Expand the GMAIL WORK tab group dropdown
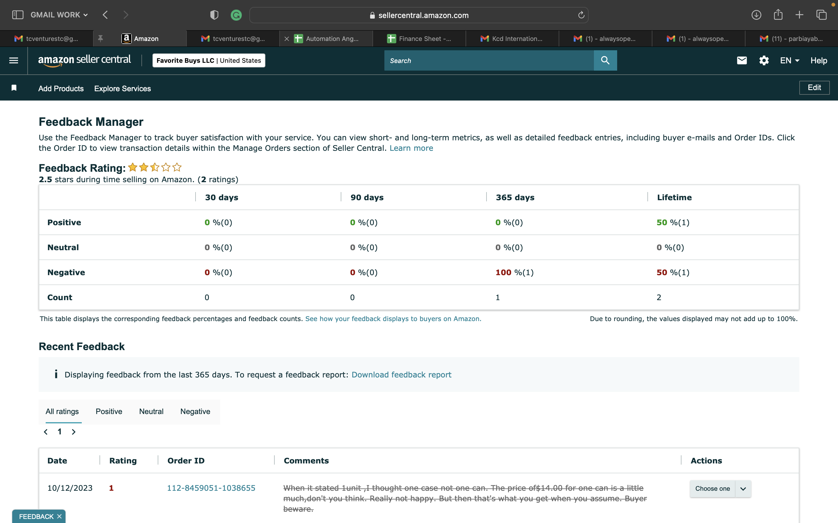The width and height of the screenshot is (838, 523). tap(59, 15)
